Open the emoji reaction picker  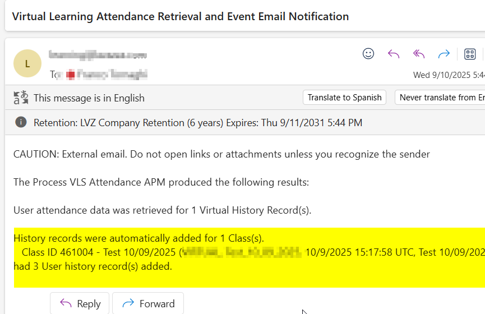tap(368, 54)
